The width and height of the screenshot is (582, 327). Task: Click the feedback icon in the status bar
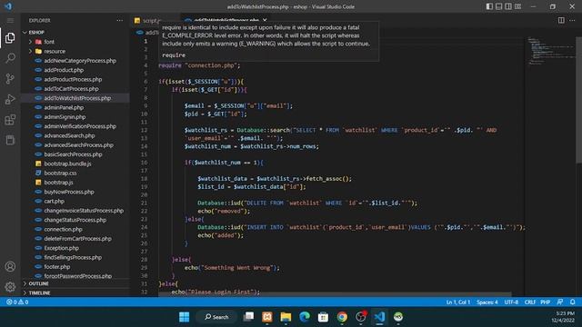(x=560, y=302)
